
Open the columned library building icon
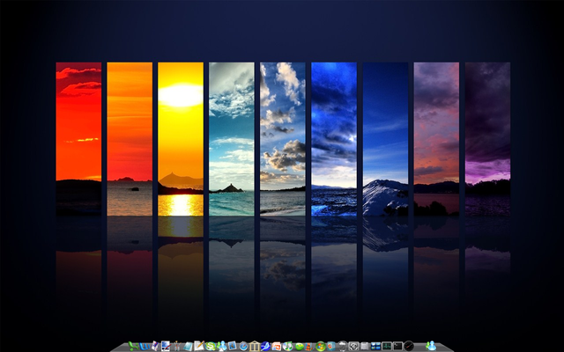pyautogui.click(x=255, y=346)
